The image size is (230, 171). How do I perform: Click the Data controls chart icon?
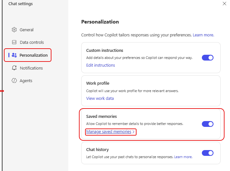[x=14, y=43]
